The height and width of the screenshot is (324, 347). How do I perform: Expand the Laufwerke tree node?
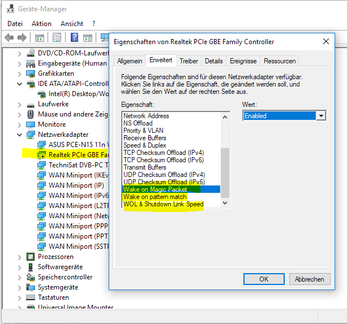point(19,104)
